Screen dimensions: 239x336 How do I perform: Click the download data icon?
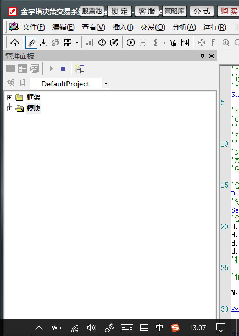pyautogui.click(x=44, y=43)
